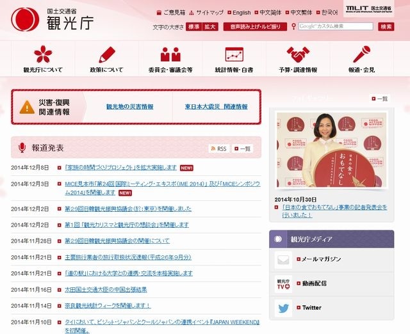Click the 検索 search button
The height and width of the screenshot is (334, 410).
click(386, 27)
